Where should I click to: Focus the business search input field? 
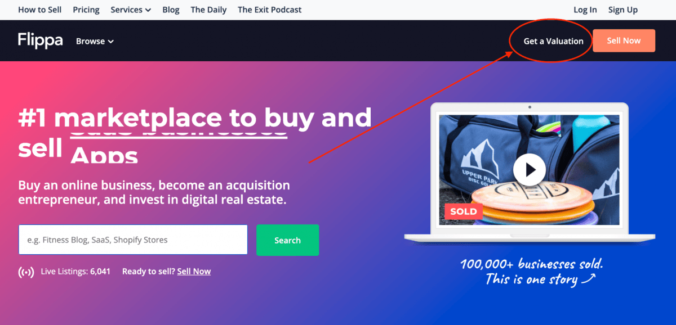click(133, 240)
